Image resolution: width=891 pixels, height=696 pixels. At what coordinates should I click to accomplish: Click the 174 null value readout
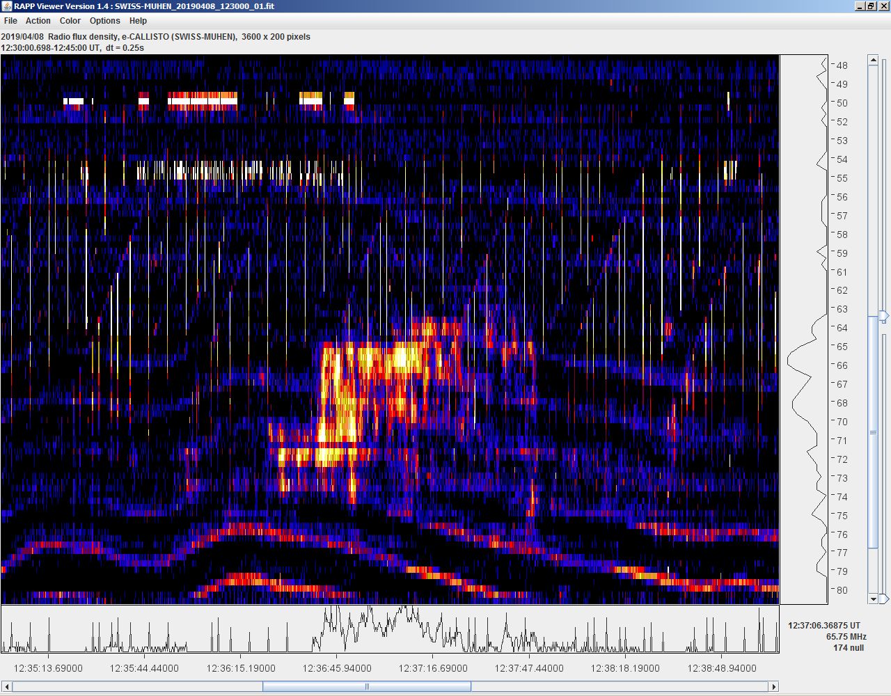click(x=849, y=648)
